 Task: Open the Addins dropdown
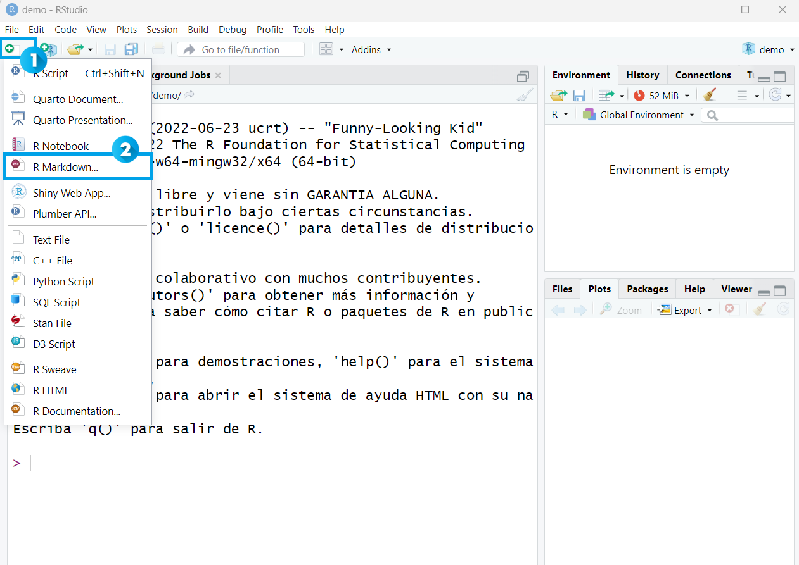click(371, 49)
